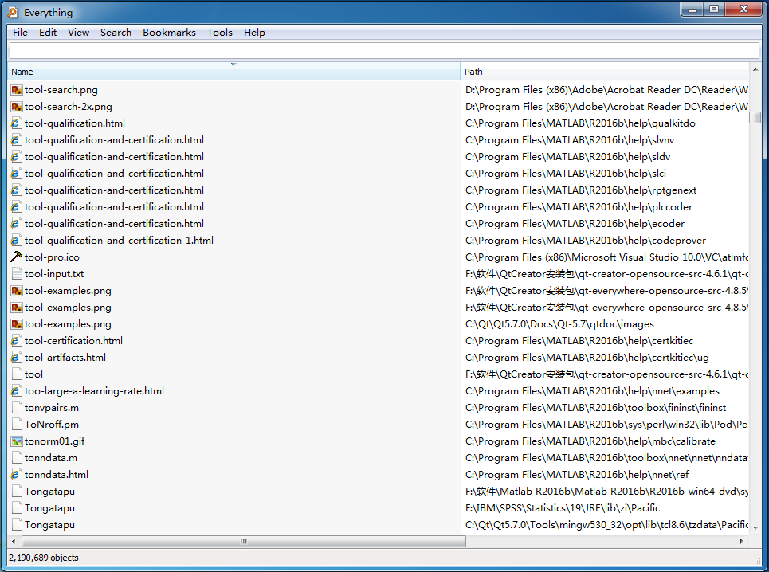Select file name tonorm01.gif
The width and height of the screenshot is (769, 572).
coord(54,441)
